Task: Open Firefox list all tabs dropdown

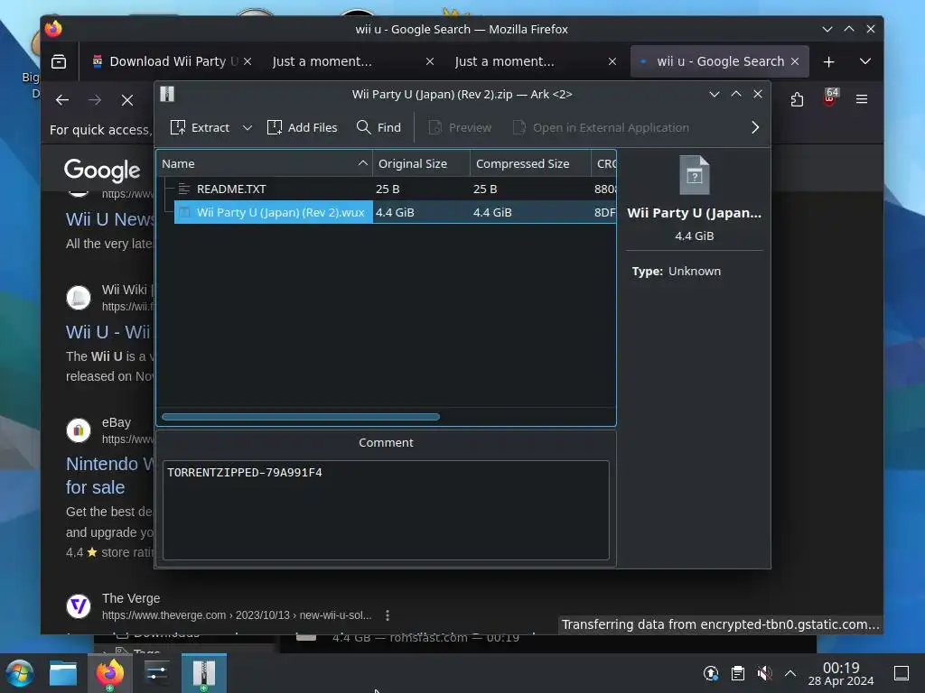Action: 865,61
